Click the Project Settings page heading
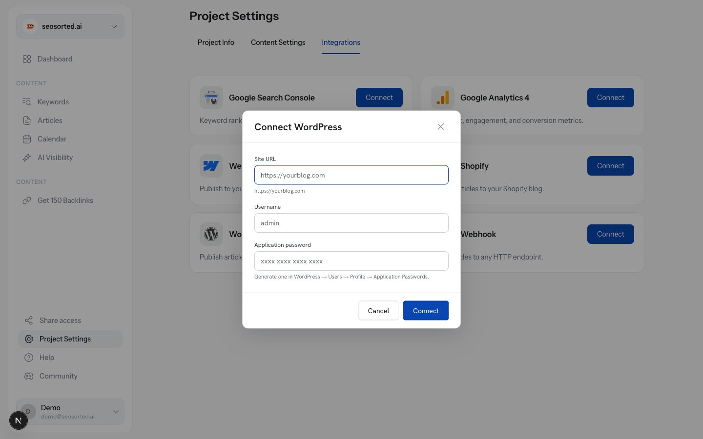Screen dimensions: 703x439 234,16
